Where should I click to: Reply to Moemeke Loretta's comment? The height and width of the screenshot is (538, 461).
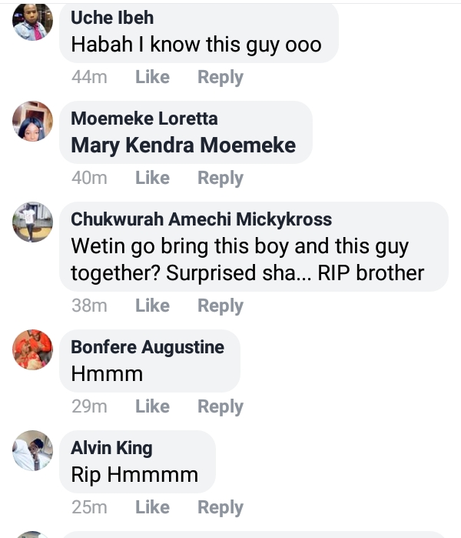point(220,178)
